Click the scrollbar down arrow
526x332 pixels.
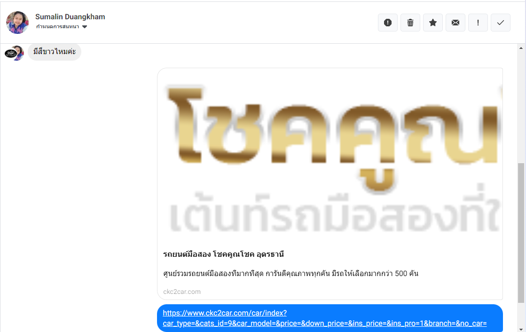(x=521, y=329)
